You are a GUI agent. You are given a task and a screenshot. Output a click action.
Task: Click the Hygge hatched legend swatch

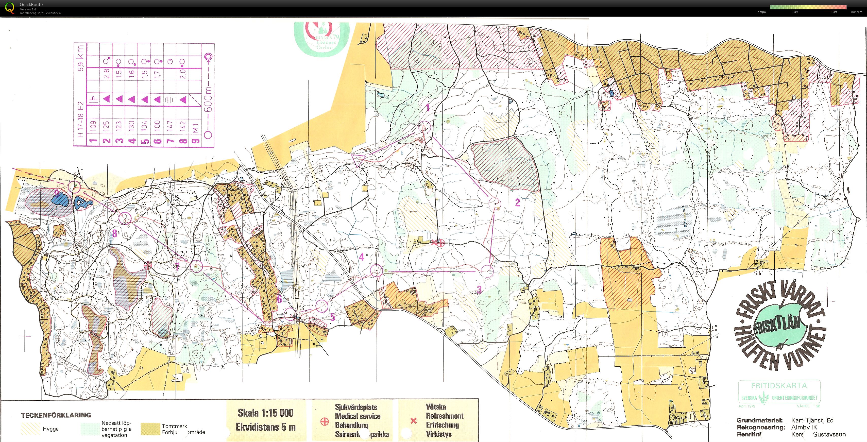(30, 429)
